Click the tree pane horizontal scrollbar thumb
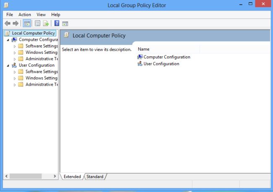 tap(26, 176)
